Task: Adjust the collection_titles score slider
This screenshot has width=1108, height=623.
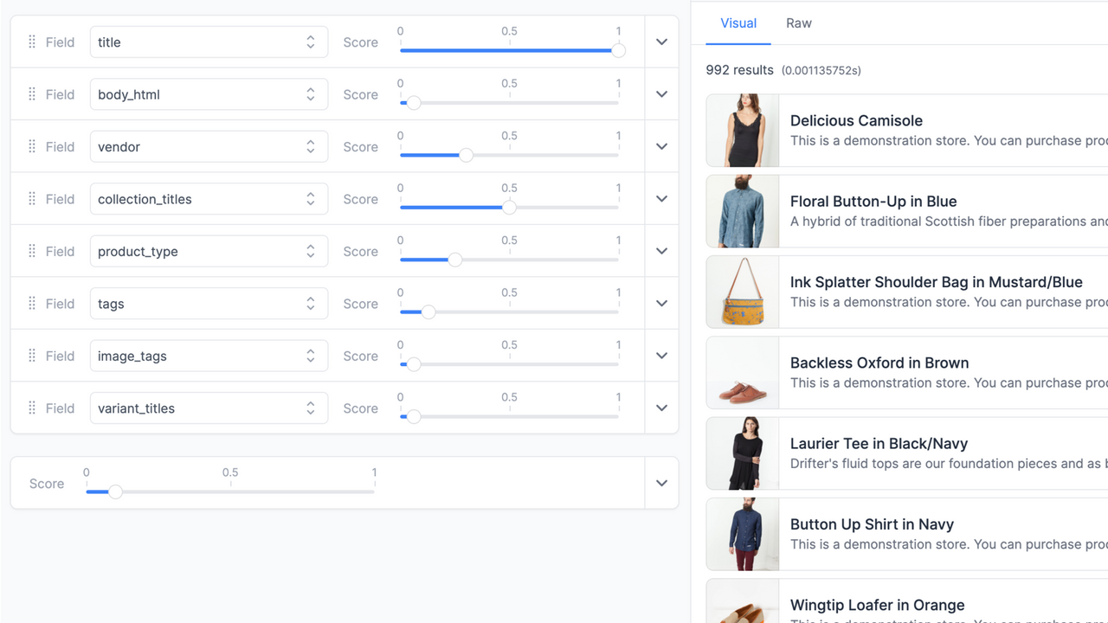Action: point(509,208)
